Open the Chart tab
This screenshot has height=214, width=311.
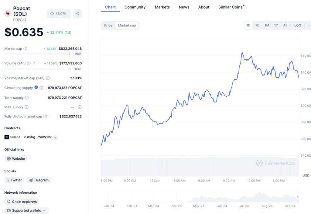point(110,7)
